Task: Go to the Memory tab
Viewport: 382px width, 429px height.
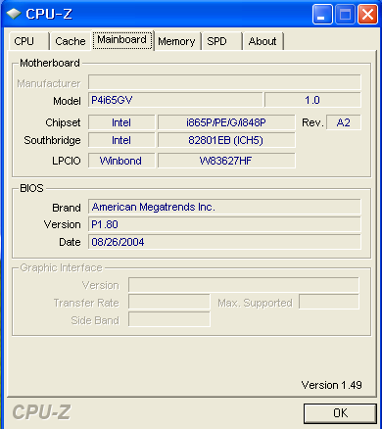Action: point(176,41)
